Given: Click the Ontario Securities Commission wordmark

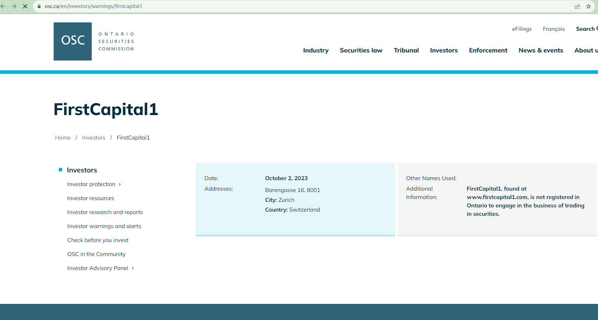Looking at the screenshot, I should (116, 42).
